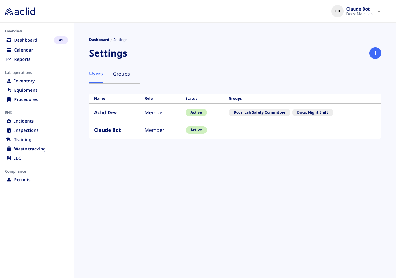Click the Docs: Lab Safety Committee tag
Image resolution: width=396 pixels, height=278 pixels.
[x=259, y=112]
